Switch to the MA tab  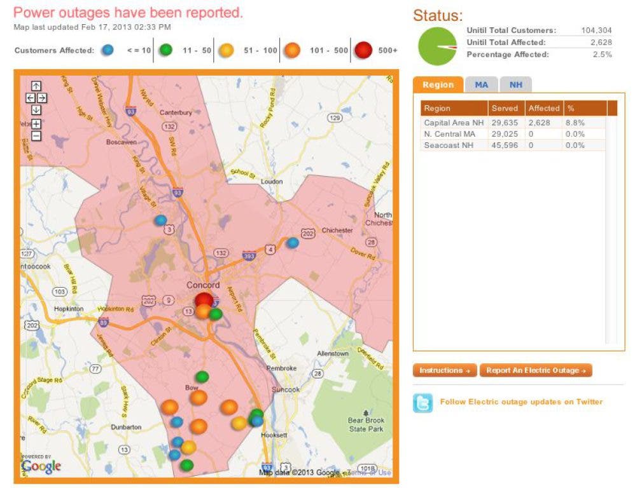pos(481,85)
